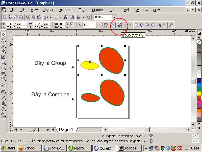Select the Text tool

coord(3,85)
